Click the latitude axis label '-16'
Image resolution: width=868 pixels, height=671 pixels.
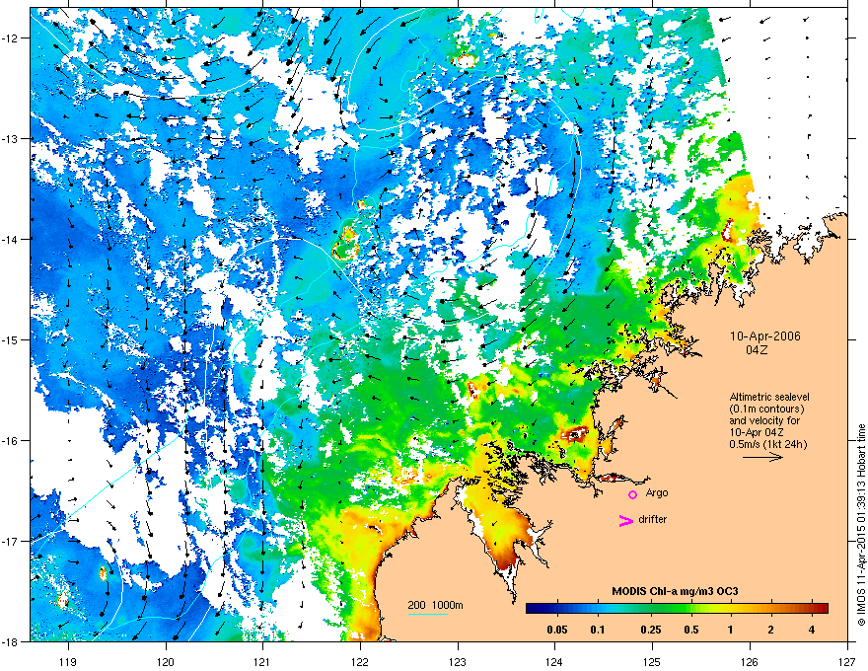click(12, 441)
